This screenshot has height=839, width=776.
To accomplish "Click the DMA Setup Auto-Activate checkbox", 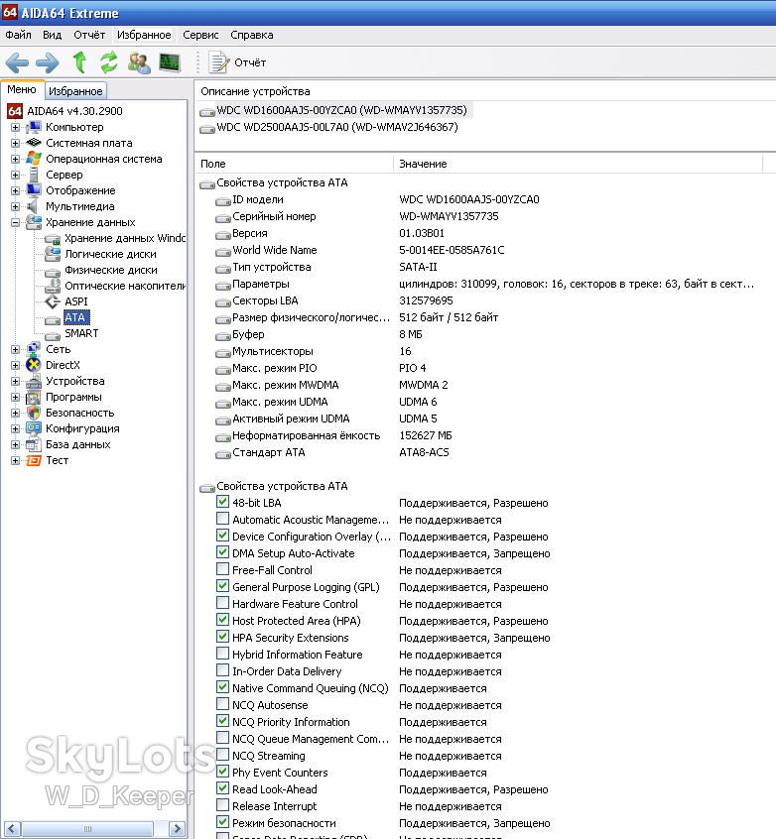I will coord(223,552).
